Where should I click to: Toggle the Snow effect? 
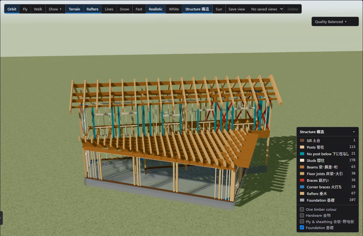[x=124, y=9]
